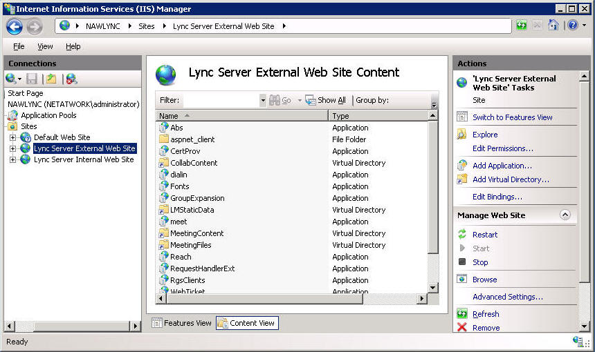Open the Go button dropdown arrow
This screenshot has width=595, height=352.
300,101
